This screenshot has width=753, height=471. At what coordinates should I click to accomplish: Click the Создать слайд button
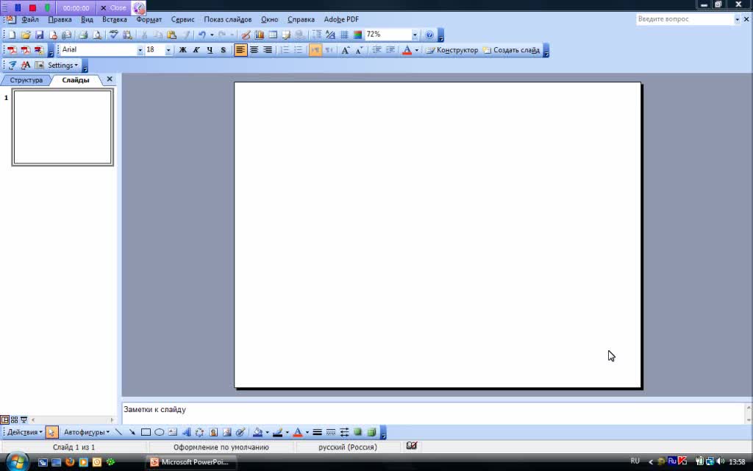tap(512, 50)
